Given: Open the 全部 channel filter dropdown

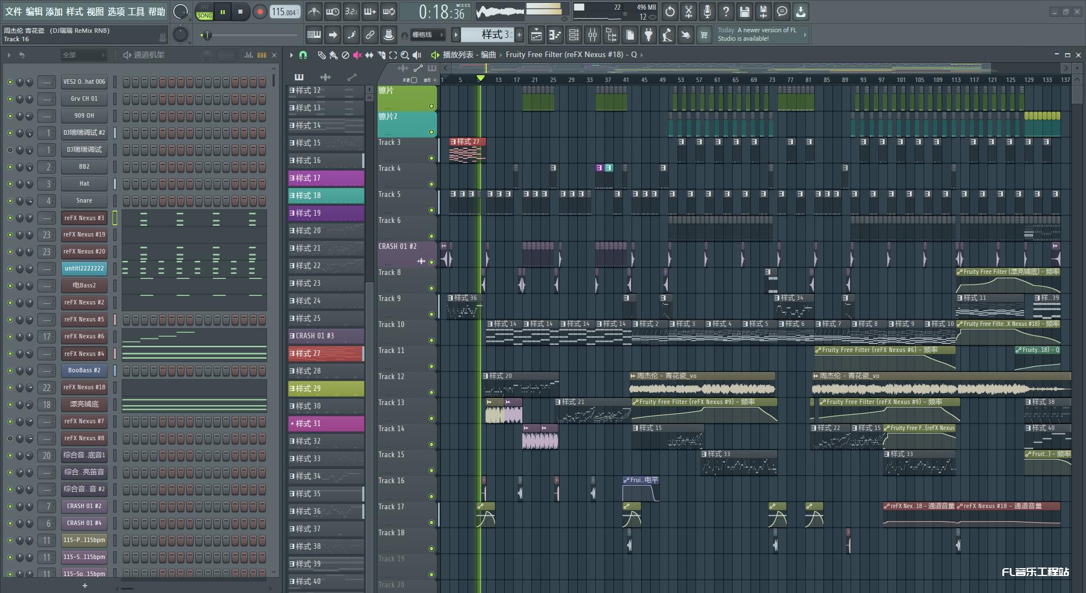Looking at the screenshot, I should click(x=84, y=55).
